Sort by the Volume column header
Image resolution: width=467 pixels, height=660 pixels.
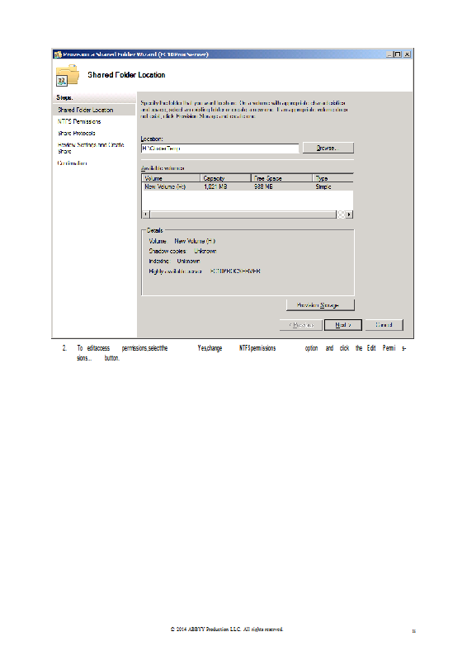click(171, 178)
